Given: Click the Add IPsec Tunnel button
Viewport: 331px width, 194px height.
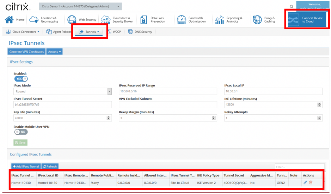Looking at the screenshot, I should pyautogui.click(x=26, y=166).
